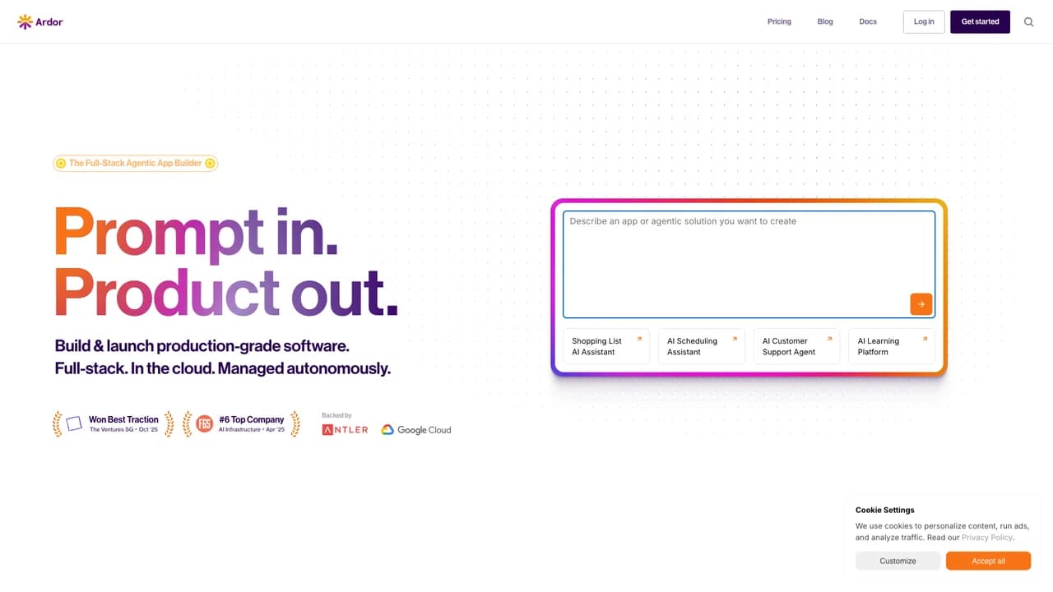The width and height of the screenshot is (1053, 592).
Task: Click the 'Product out.' headline
Action: point(226,292)
